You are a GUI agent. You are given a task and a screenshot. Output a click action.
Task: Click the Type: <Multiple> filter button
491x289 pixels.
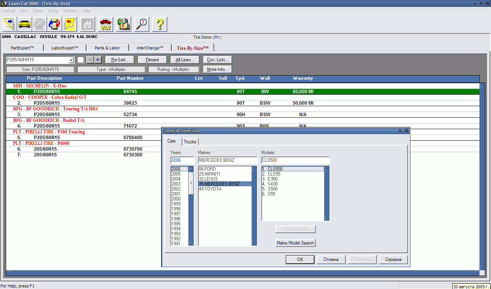[x=111, y=69]
